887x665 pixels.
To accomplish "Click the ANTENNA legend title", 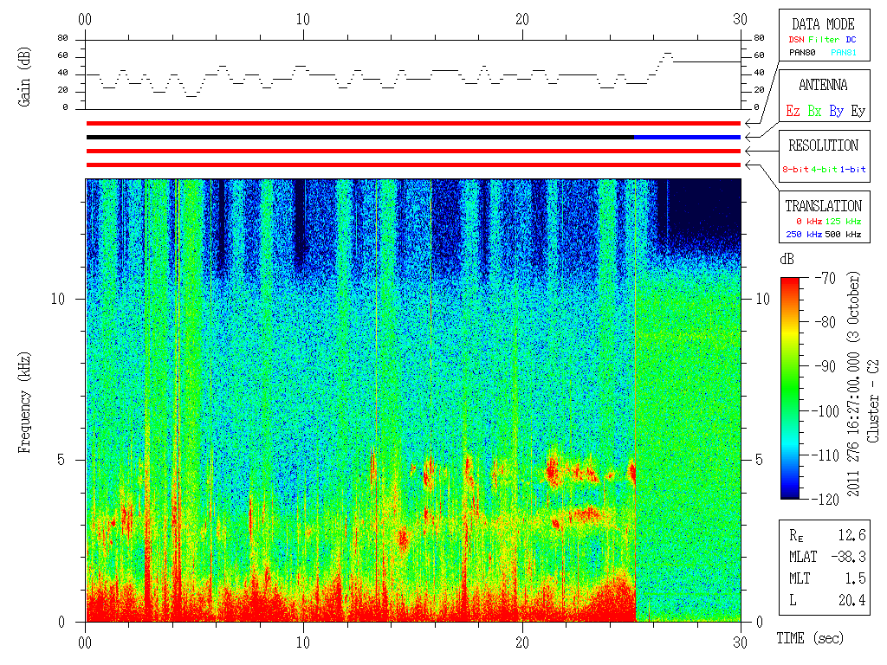I will click(x=823, y=85).
